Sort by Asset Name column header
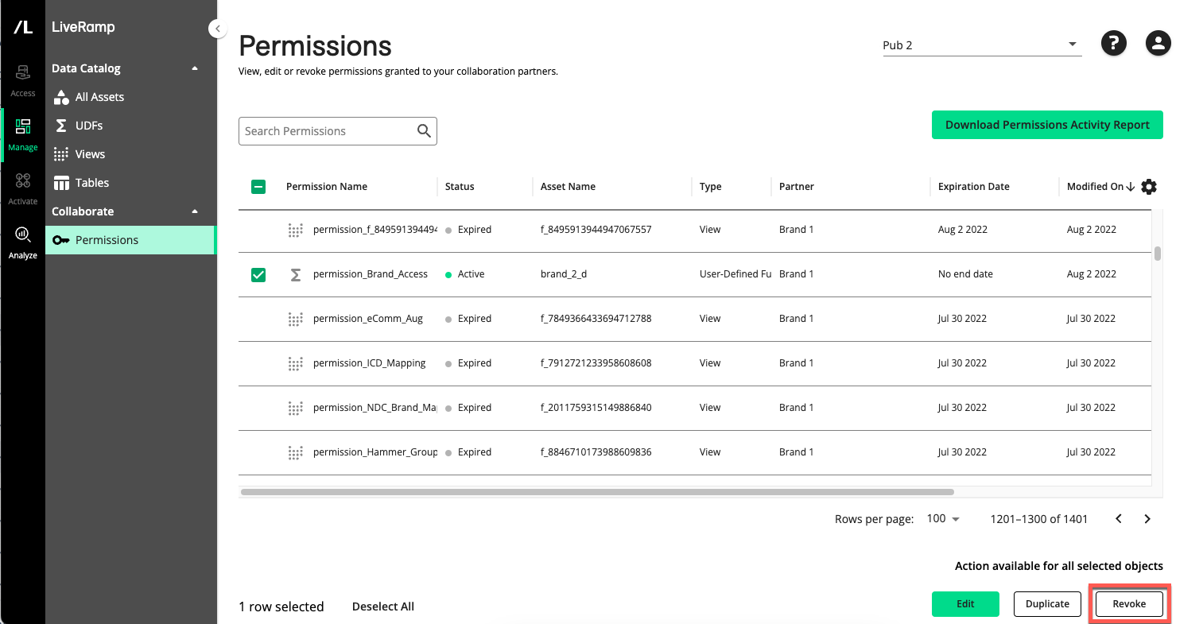The height and width of the screenshot is (624, 1203). 568,187
